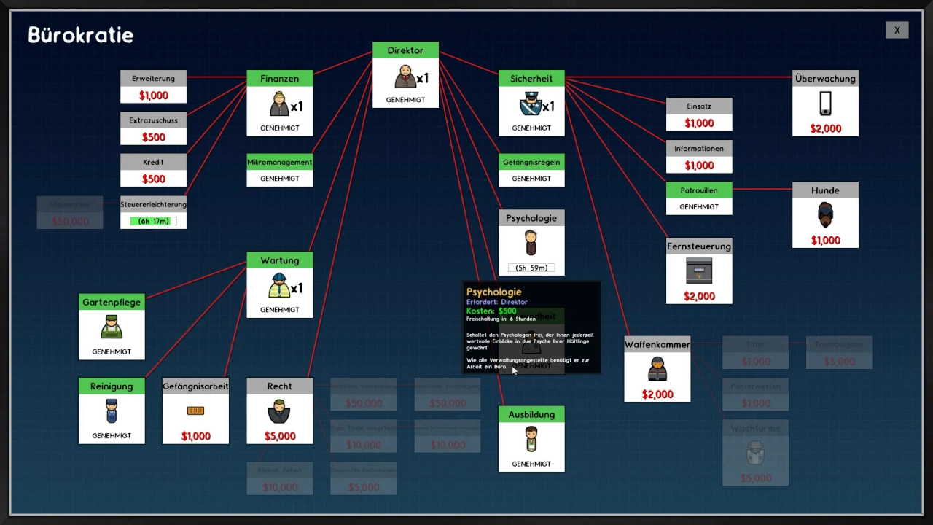Select the Ausbildung teacher icon
The width and height of the screenshot is (933, 525).
click(x=531, y=439)
